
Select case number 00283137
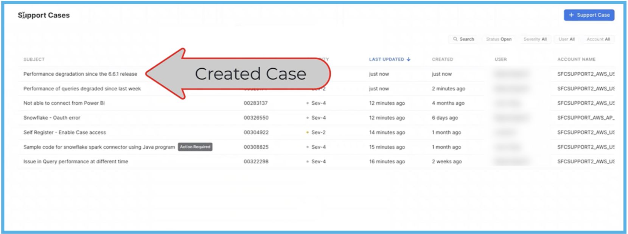256,103
